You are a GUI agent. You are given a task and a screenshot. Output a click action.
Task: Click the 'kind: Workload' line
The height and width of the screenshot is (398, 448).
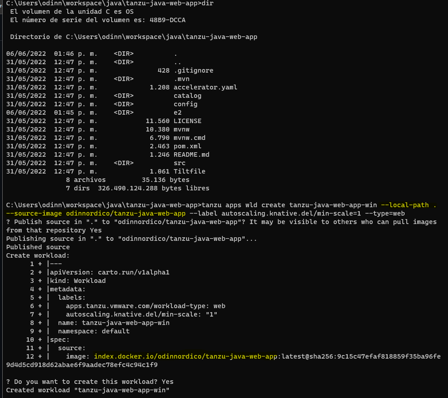78,281
